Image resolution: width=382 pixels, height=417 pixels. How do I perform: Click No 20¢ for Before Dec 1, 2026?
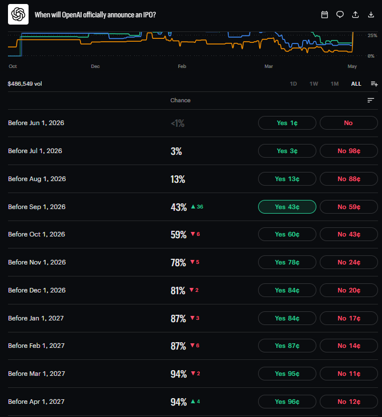click(x=348, y=290)
